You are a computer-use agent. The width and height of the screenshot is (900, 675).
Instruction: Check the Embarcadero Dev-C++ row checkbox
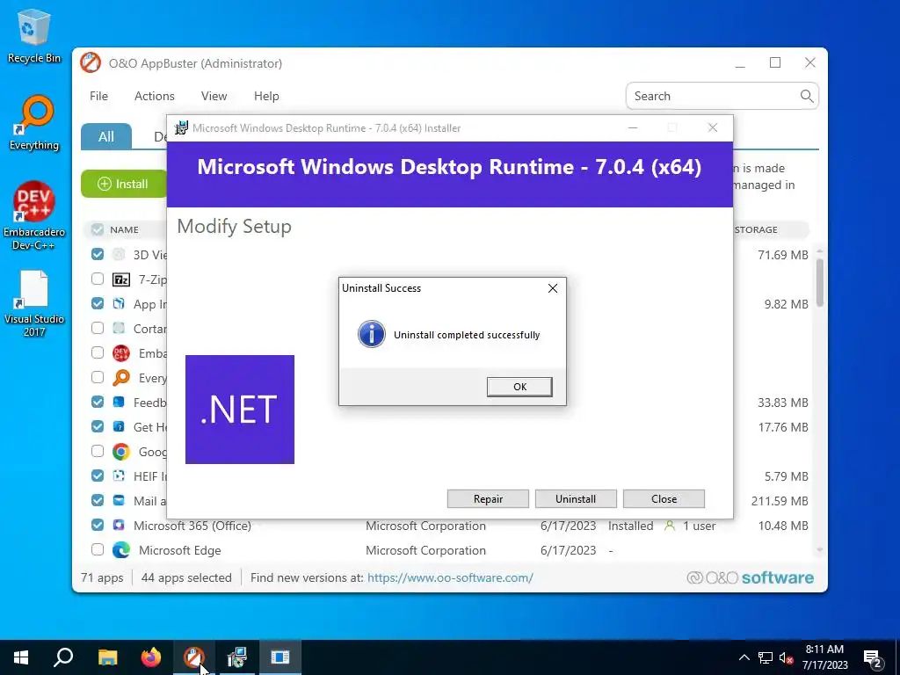point(98,352)
